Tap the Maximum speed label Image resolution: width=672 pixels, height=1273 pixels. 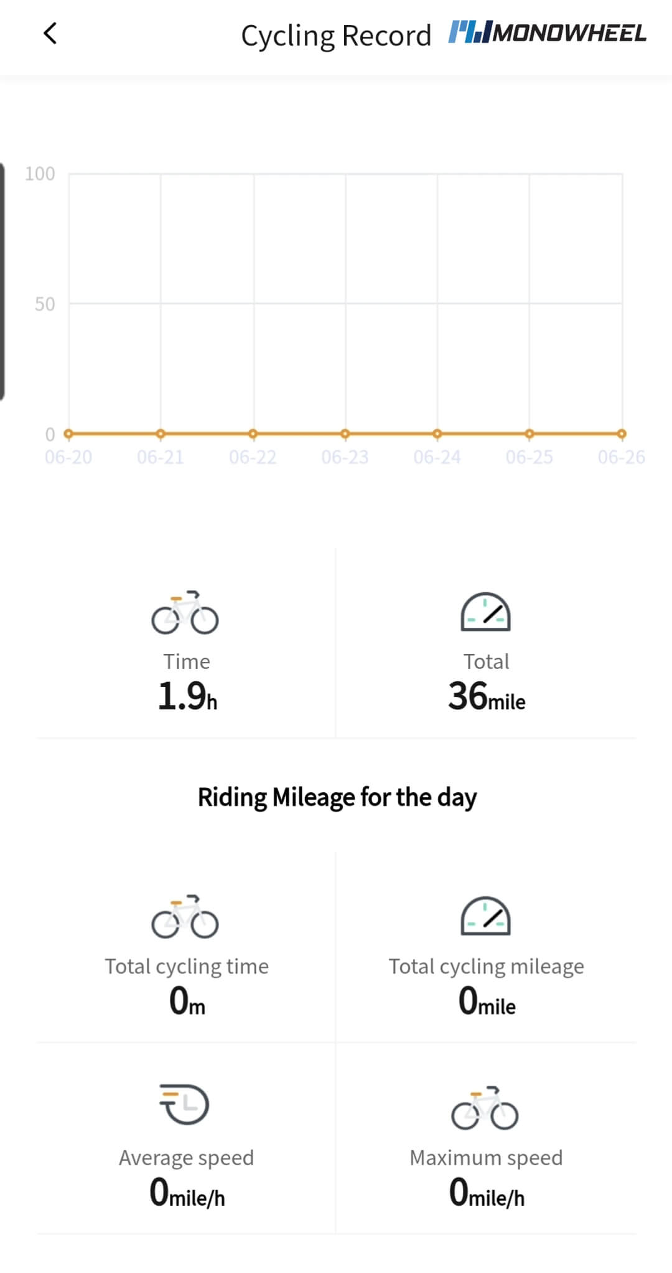[486, 1157]
